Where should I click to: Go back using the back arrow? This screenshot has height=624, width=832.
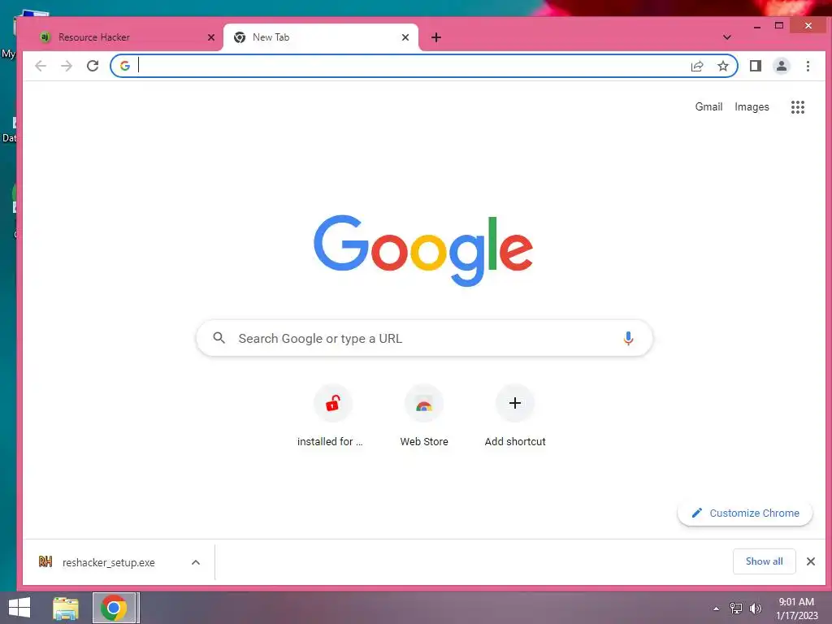(41, 66)
